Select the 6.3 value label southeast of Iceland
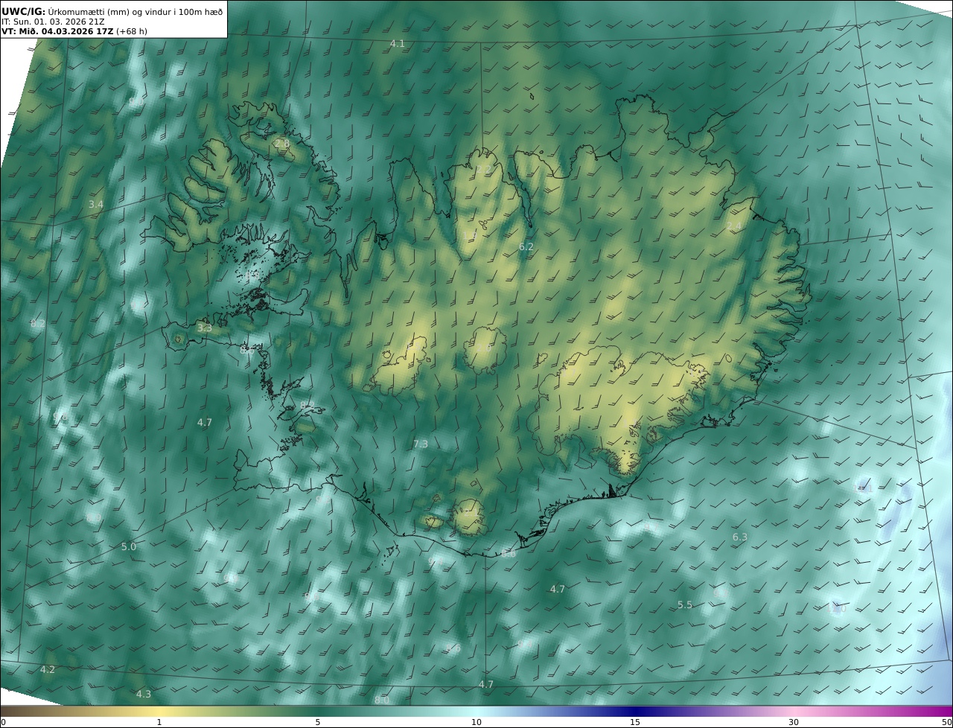The image size is (953, 728). pos(740,537)
